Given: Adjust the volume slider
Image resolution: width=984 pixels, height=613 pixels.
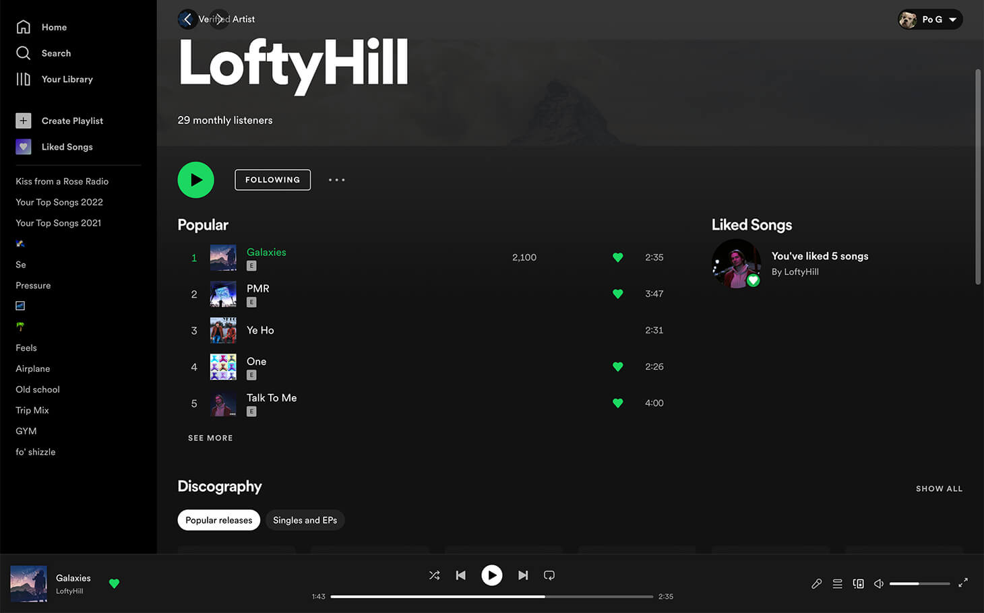Looking at the screenshot, I should tap(919, 583).
